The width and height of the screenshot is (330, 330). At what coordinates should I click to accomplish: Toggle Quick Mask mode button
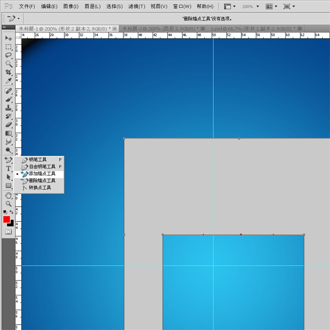pyautogui.click(x=8, y=232)
